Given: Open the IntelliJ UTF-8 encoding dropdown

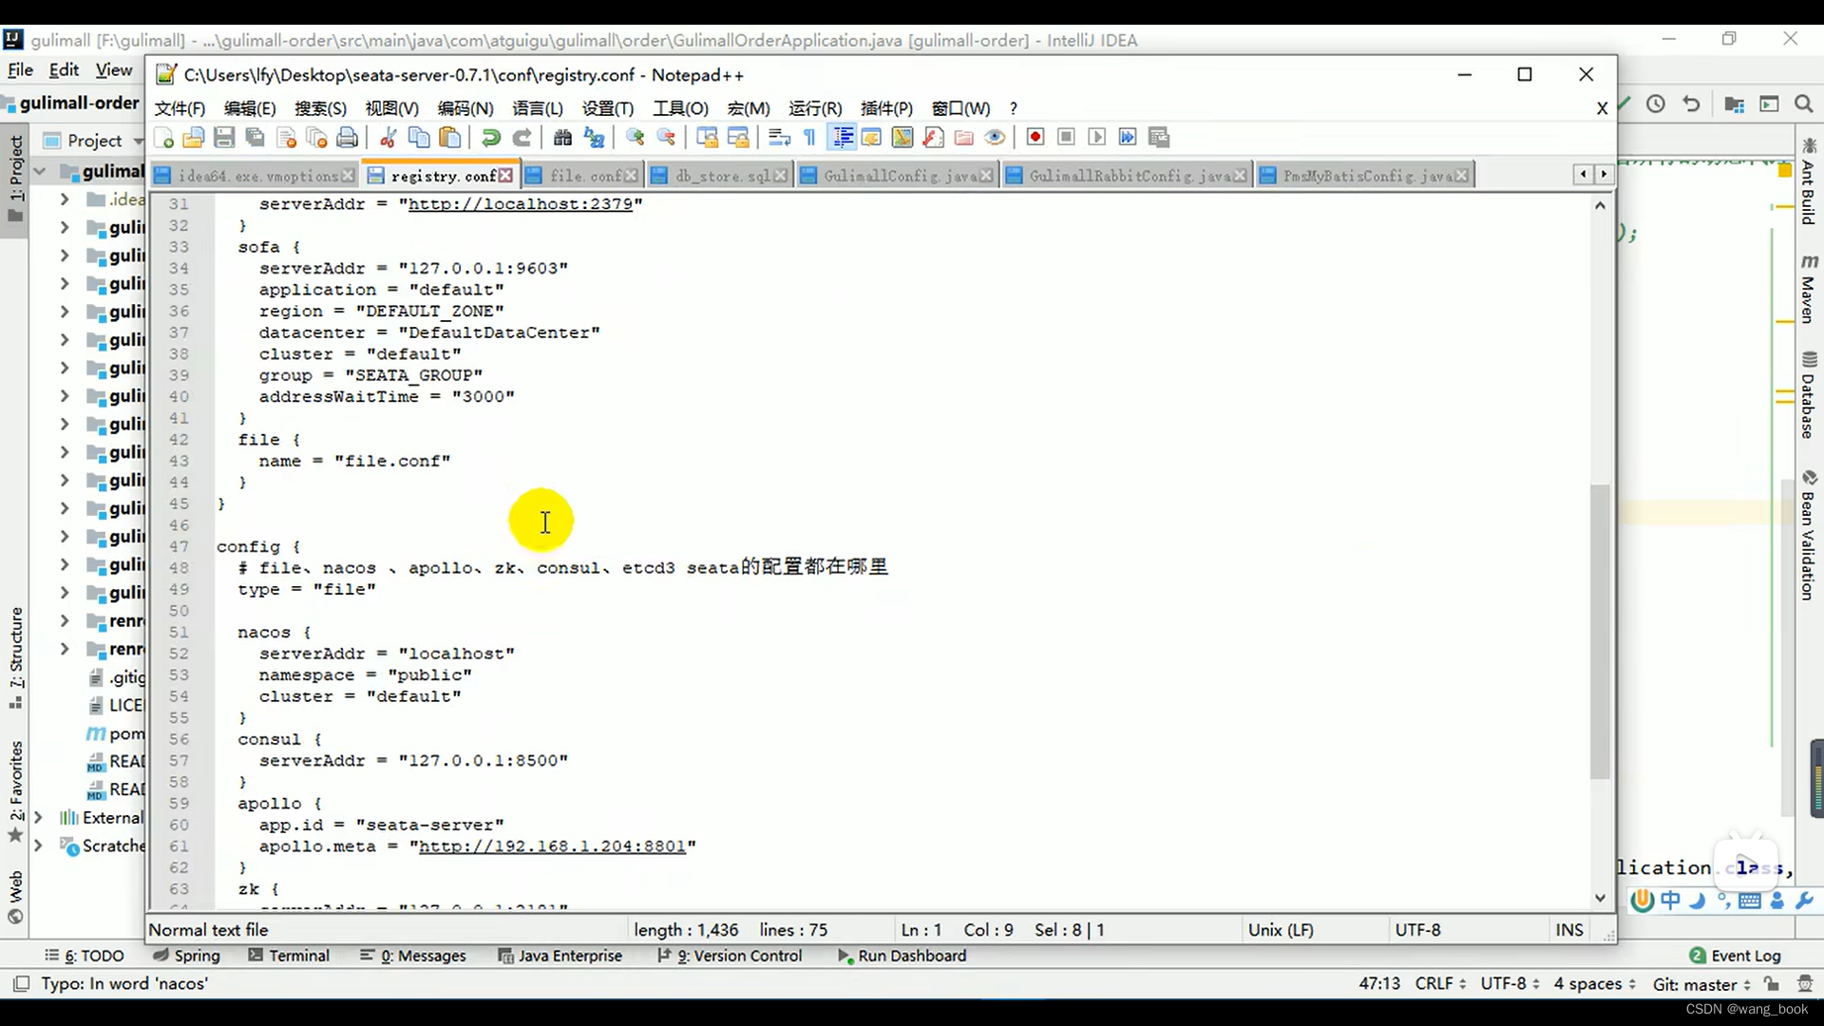Looking at the screenshot, I should (1509, 984).
